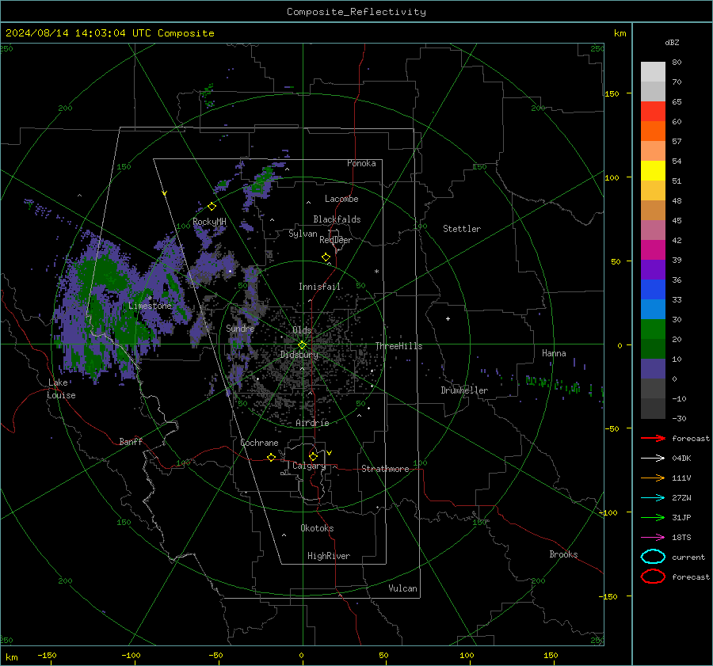713x666 pixels.
Task: Select the 54 dBZ yellow swatch
Action: tap(653, 170)
